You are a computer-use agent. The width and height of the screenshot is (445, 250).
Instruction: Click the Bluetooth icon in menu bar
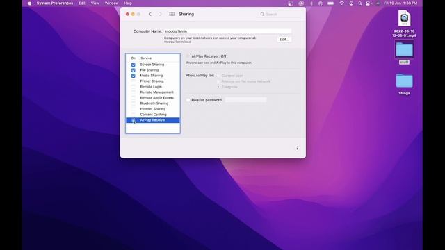point(311,3)
